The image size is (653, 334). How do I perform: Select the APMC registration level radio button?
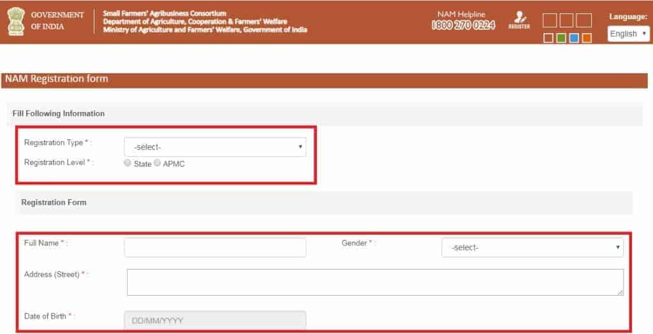(157, 163)
